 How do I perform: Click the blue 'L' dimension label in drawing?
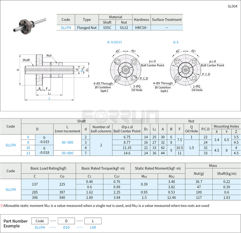tap(49, 98)
